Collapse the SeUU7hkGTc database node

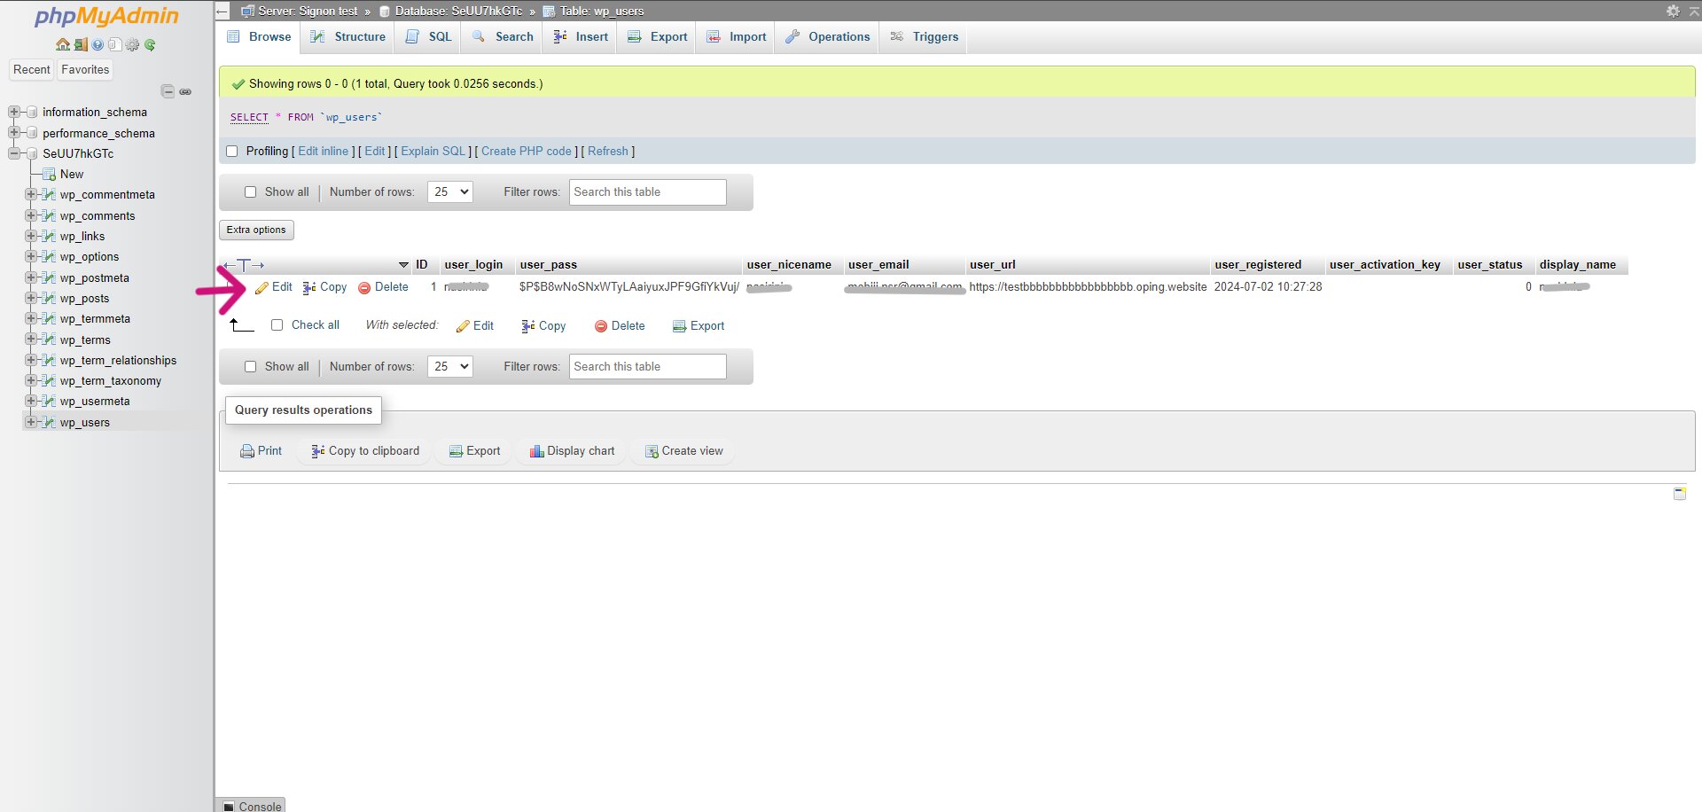click(13, 153)
